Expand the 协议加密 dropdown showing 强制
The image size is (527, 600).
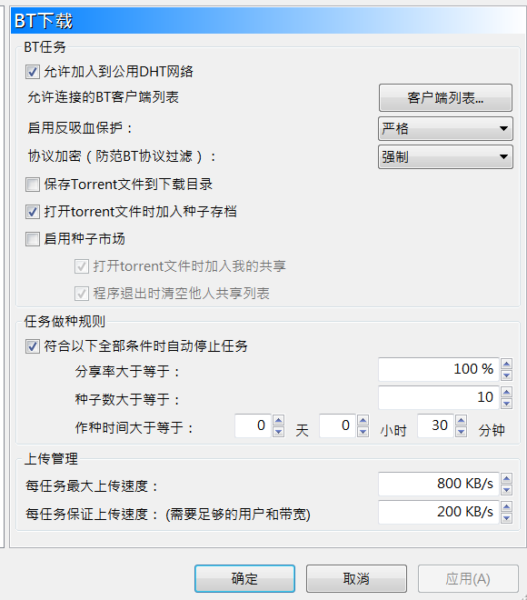point(445,157)
